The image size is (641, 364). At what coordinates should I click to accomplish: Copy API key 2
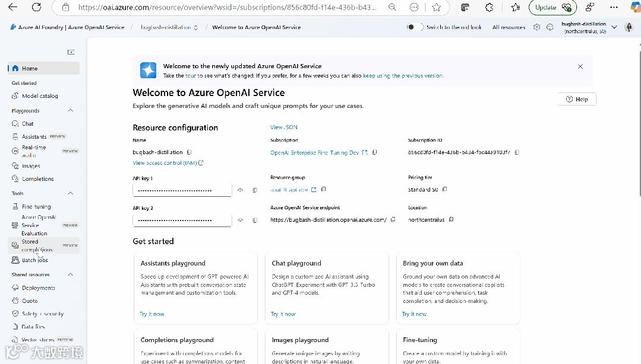[x=255, y=221]
